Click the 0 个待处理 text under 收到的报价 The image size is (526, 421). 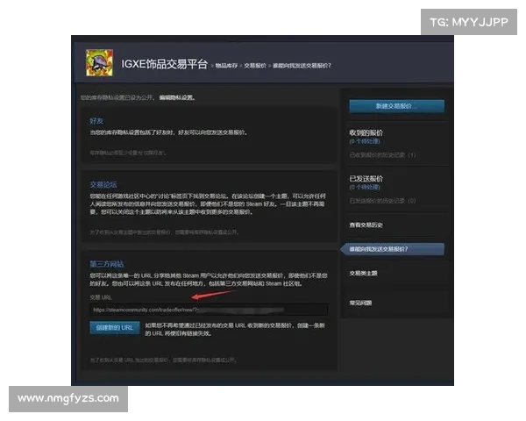coord(365,141)
